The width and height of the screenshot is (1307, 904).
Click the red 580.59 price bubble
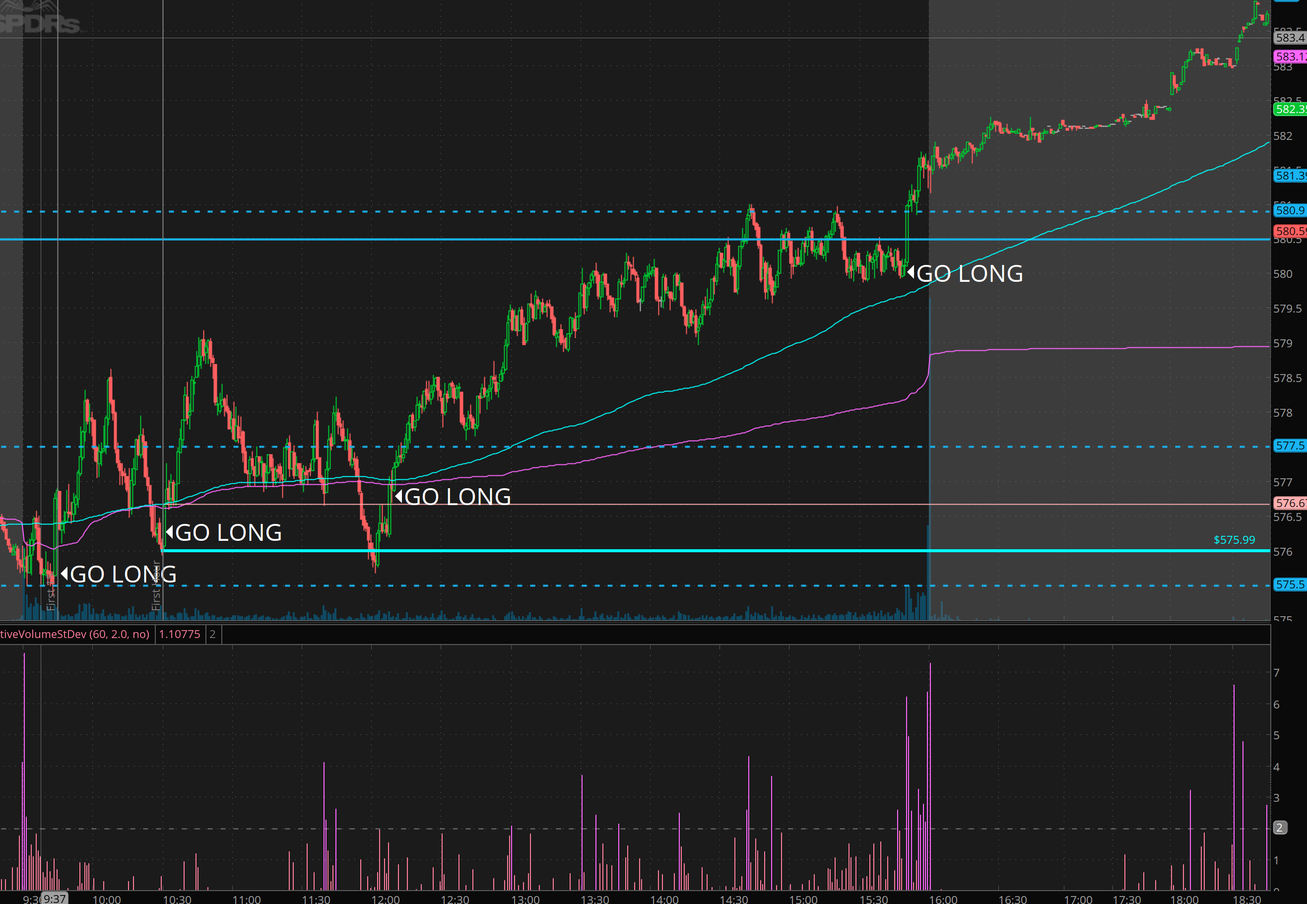1290,231
